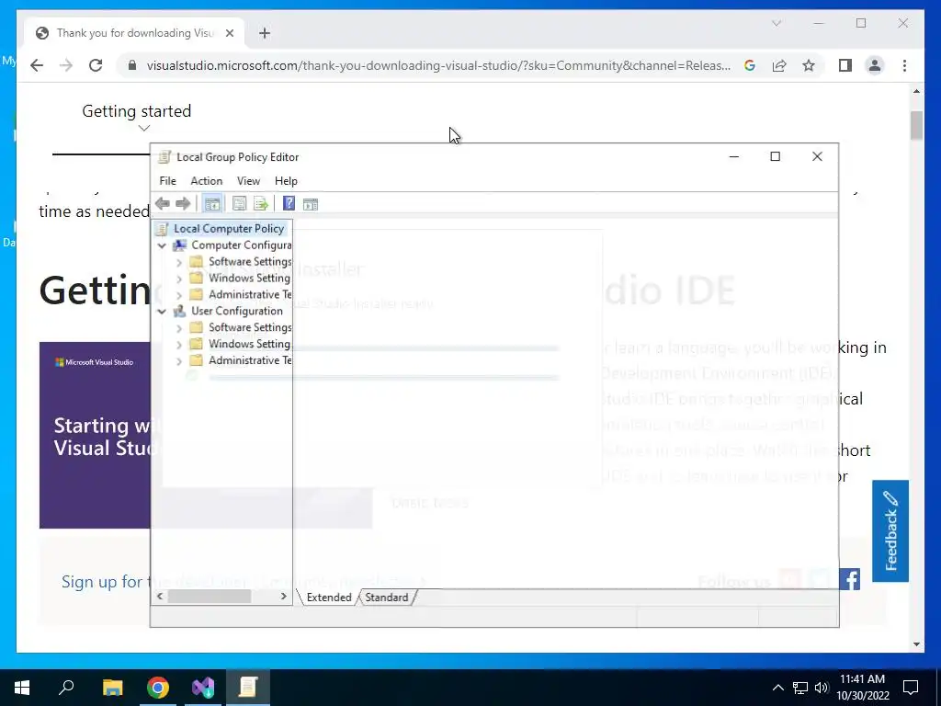Screen dimensions: 941x706
Task: Select the Computer Configuration tree item
Action: pyautogui.click(x=242, y=245)
